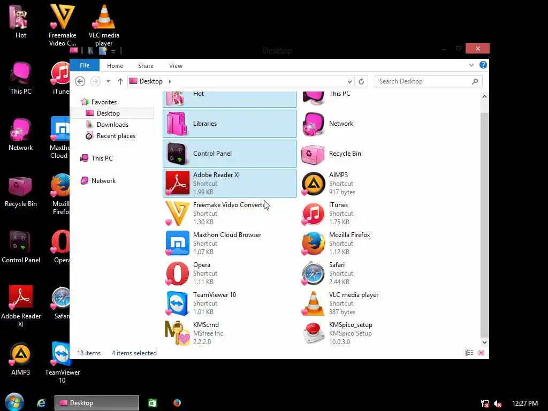Open quick access toolbar customize dropdown
This screenshot has width=548, height=411.
pos(113,51)
